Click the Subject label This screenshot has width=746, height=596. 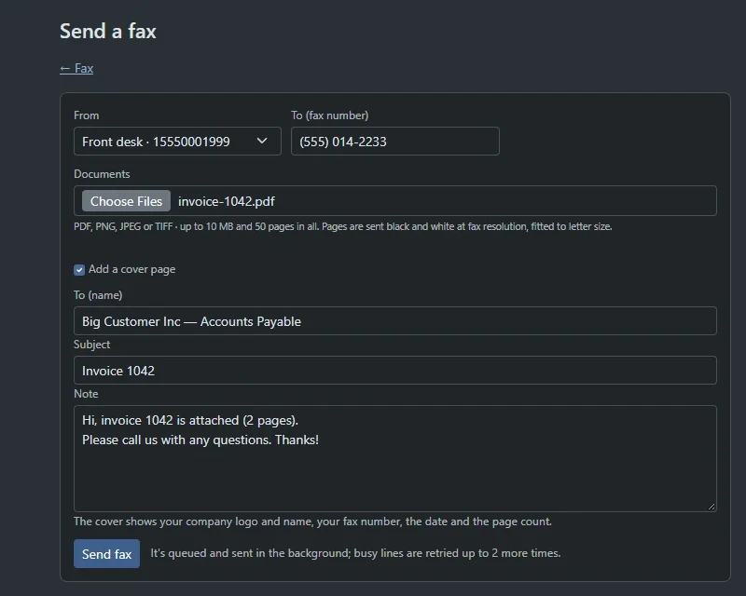(x=91, y=345)
